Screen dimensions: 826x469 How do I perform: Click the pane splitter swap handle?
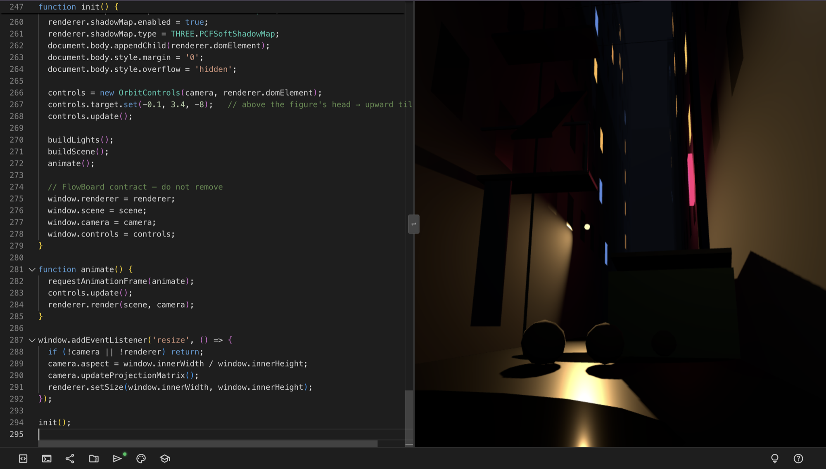(414, 224)
